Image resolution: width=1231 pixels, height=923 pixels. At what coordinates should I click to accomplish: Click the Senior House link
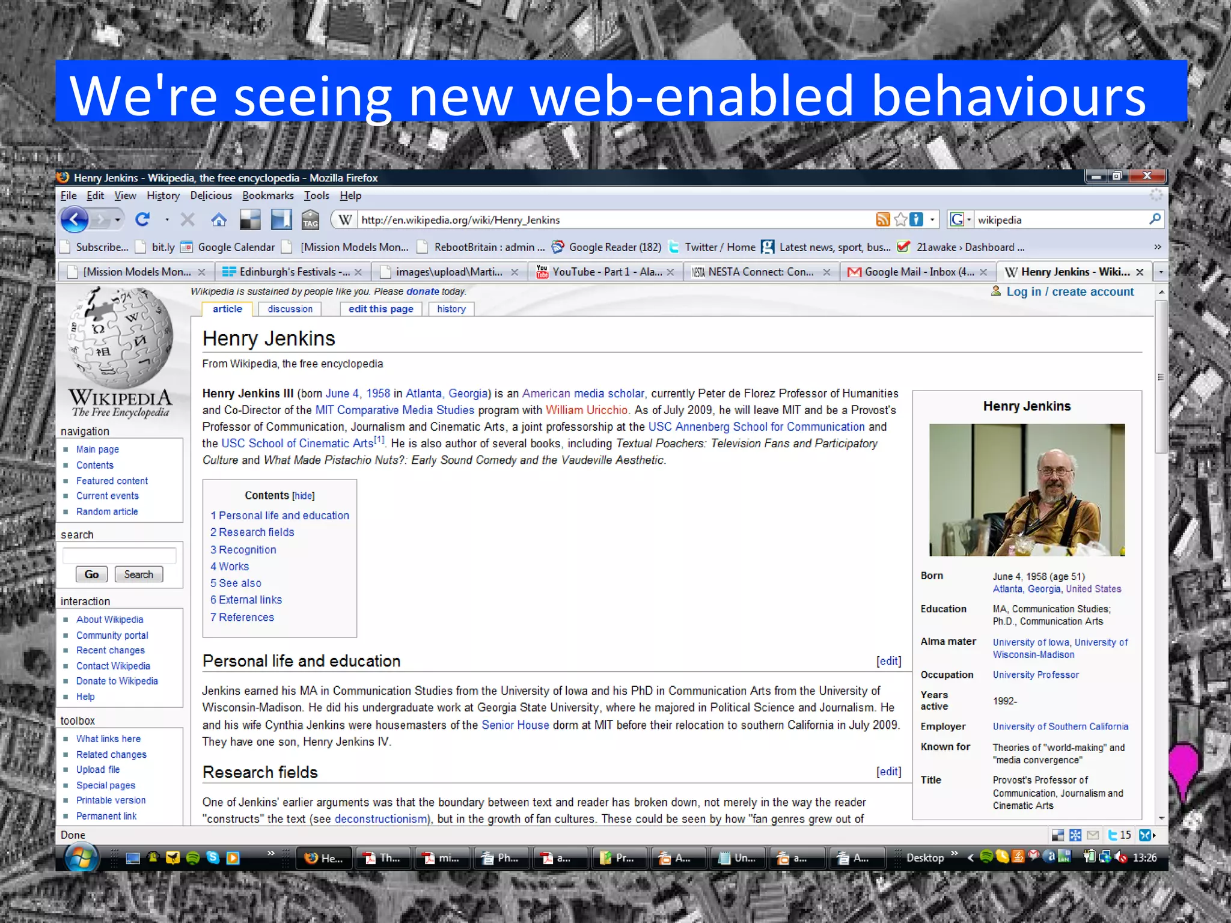pyautogui.click(x=515, y=725)
